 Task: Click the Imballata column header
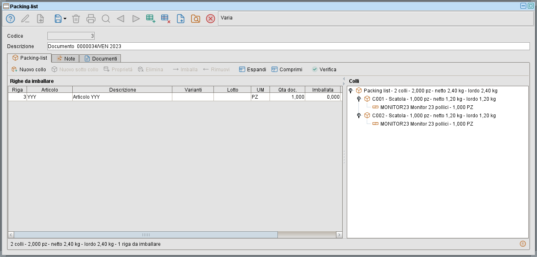tap(323, 90)
